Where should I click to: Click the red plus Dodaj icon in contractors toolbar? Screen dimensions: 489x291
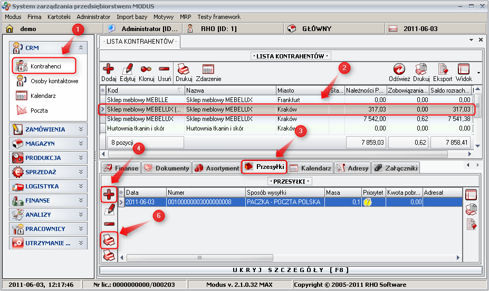[109, 69]
